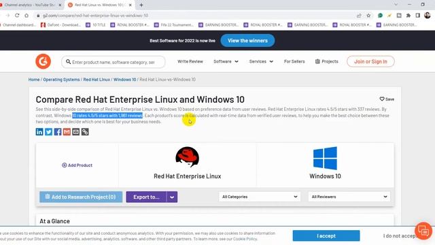Open the Chrome side panel icon
This screenshot has width=435, height=245.
click(x=418, y=16)
